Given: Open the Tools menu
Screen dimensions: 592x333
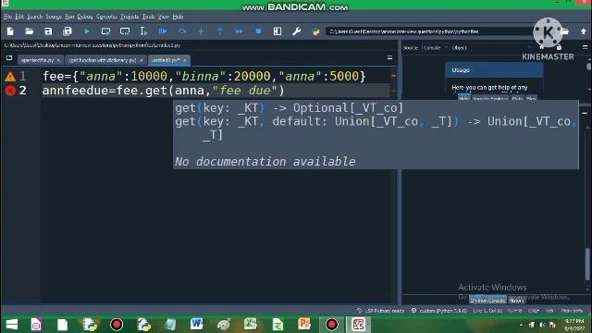Looking at the screenshot, I should [148, 17].
